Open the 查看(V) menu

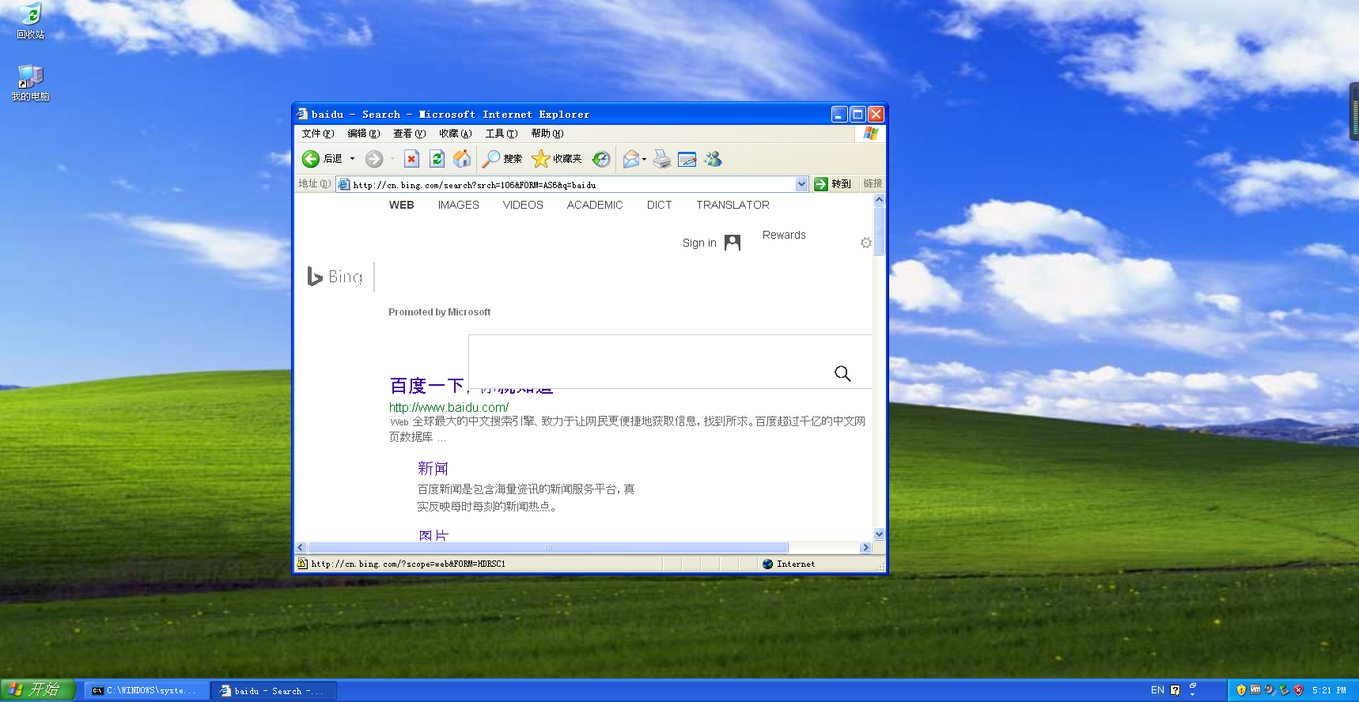coord(409,134)
